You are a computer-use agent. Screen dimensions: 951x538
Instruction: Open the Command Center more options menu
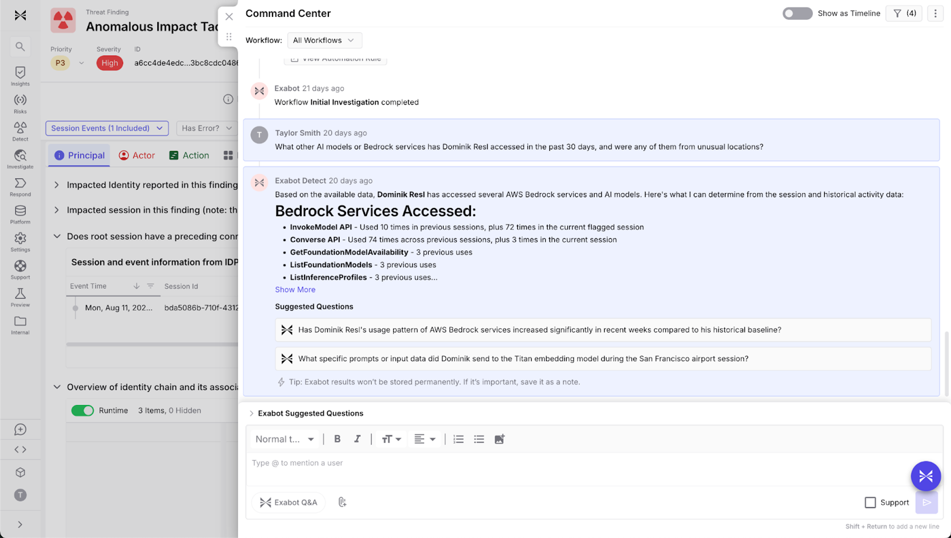935,13
